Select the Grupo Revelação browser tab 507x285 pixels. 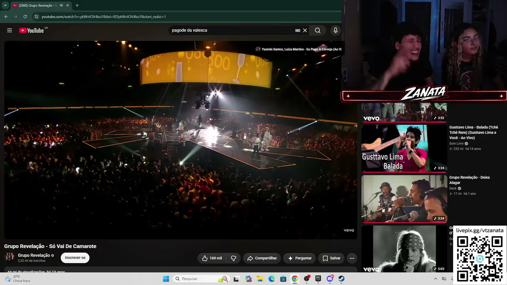point(41,5)
